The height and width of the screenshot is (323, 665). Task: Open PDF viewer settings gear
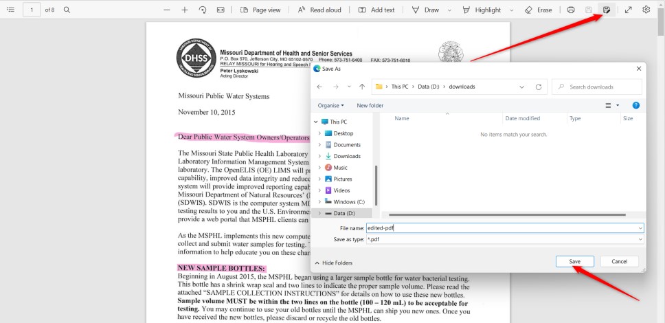click(x=646, y=10)
